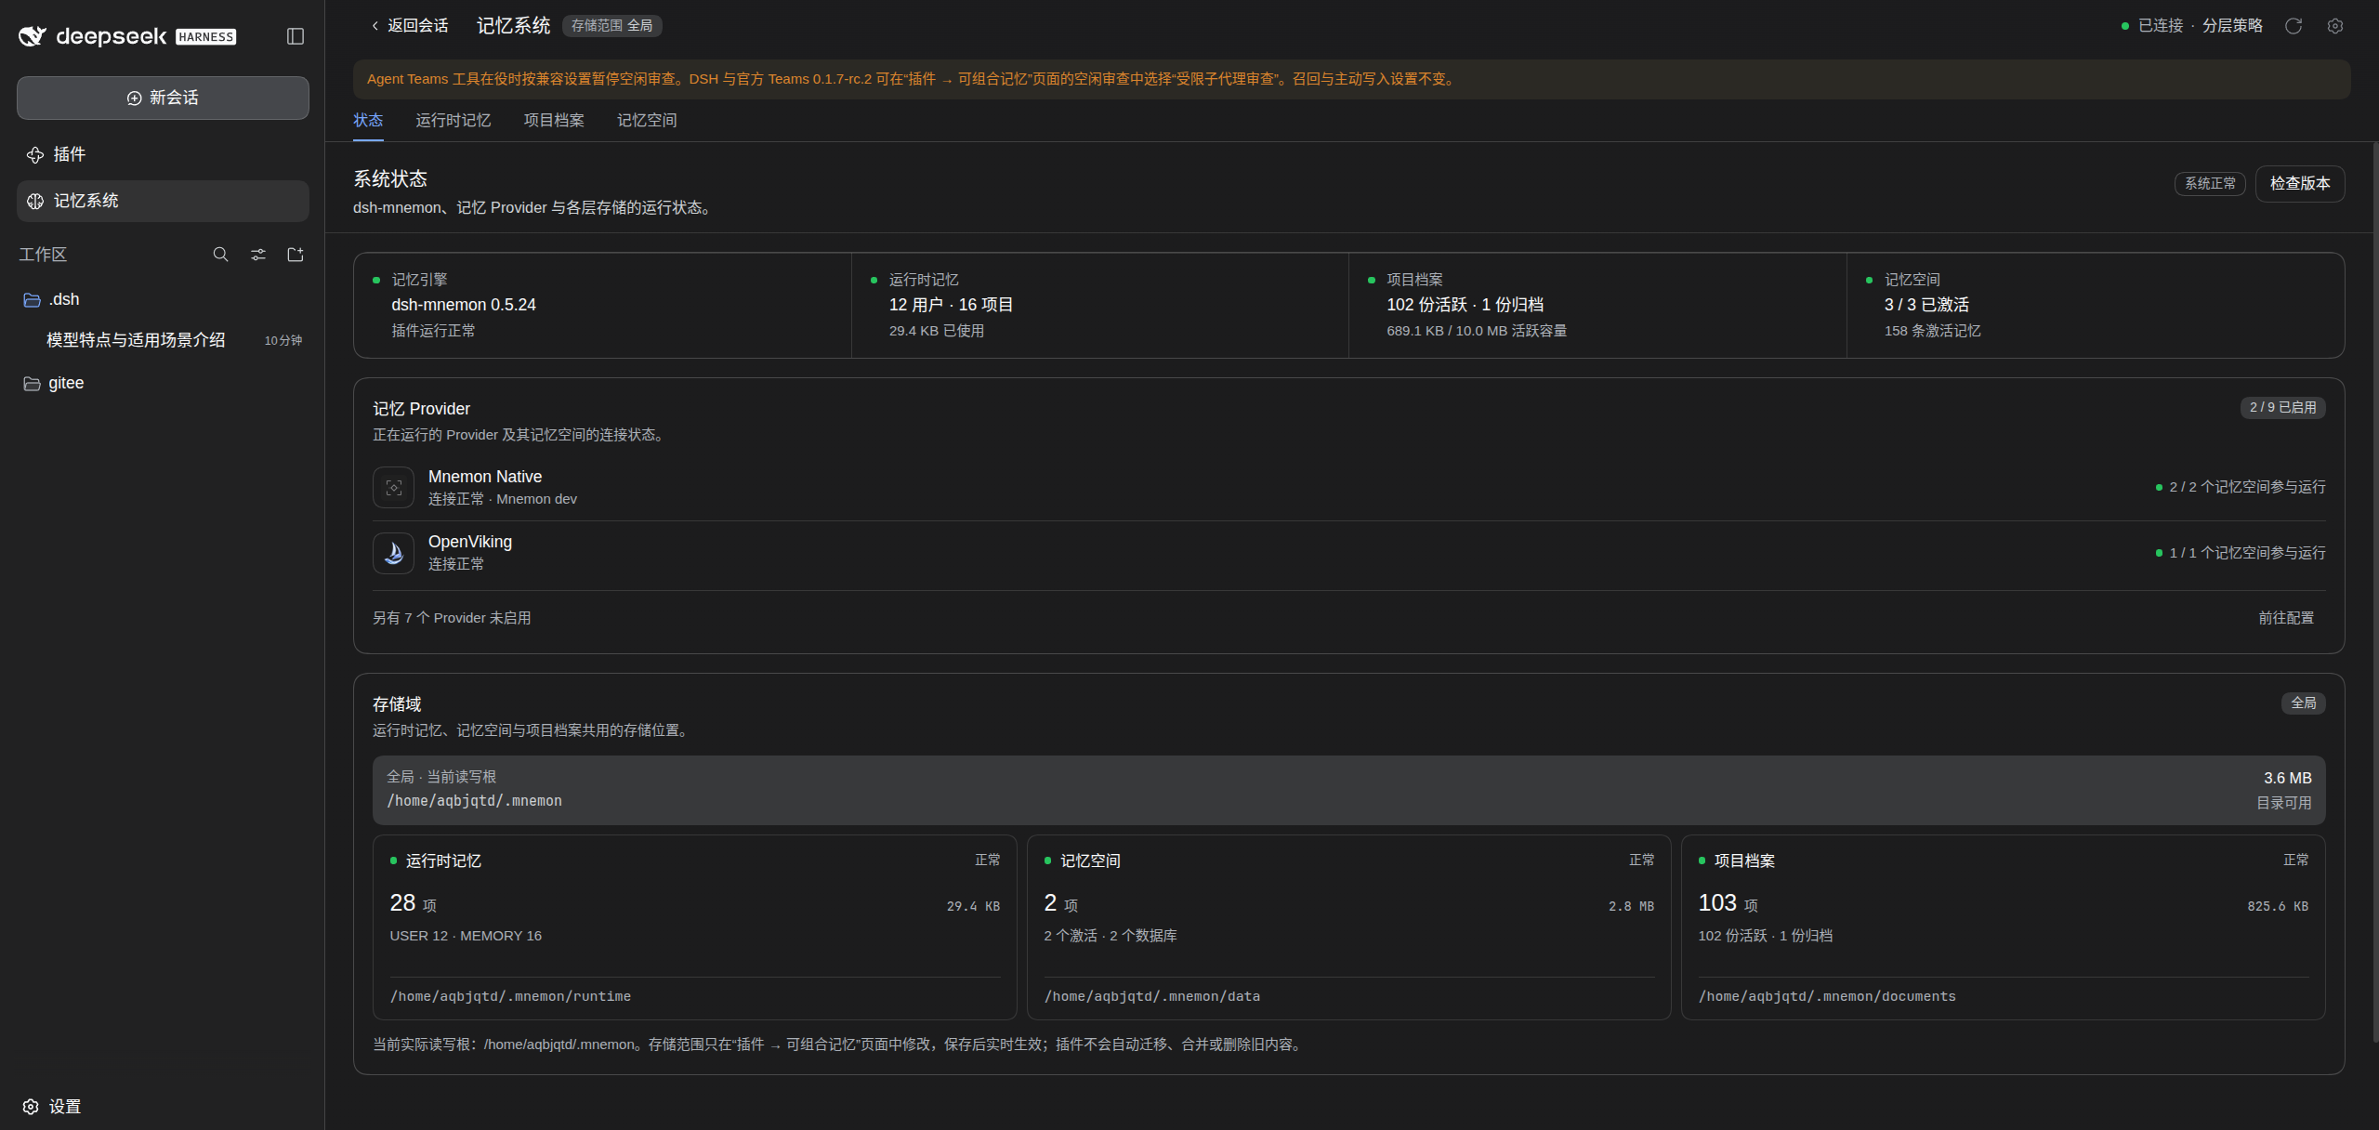Image resolution: width=2379 pixels, height=1130 pixels.
Task: Click 已连接 · 分层策略 status indicator
Action: [2192, 26]
